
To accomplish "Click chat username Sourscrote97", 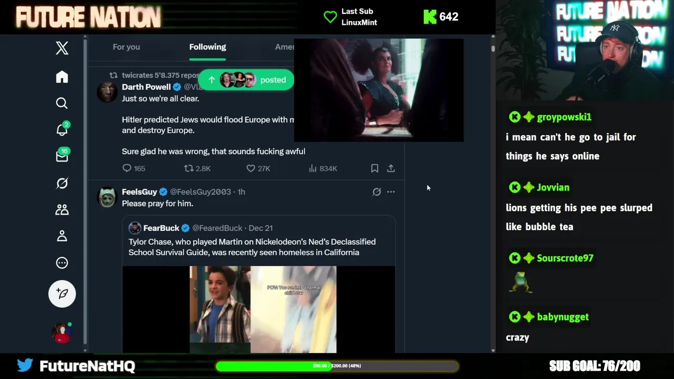I will 565,258.
